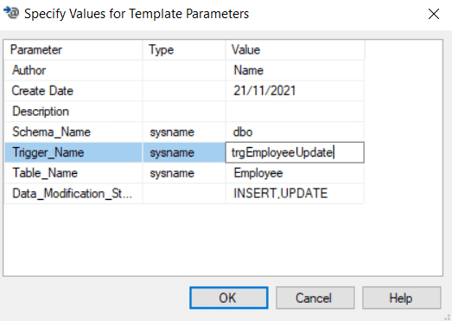Click the Type column header
The width and height of the screenshot is (452, 321).
pos(184,50)
